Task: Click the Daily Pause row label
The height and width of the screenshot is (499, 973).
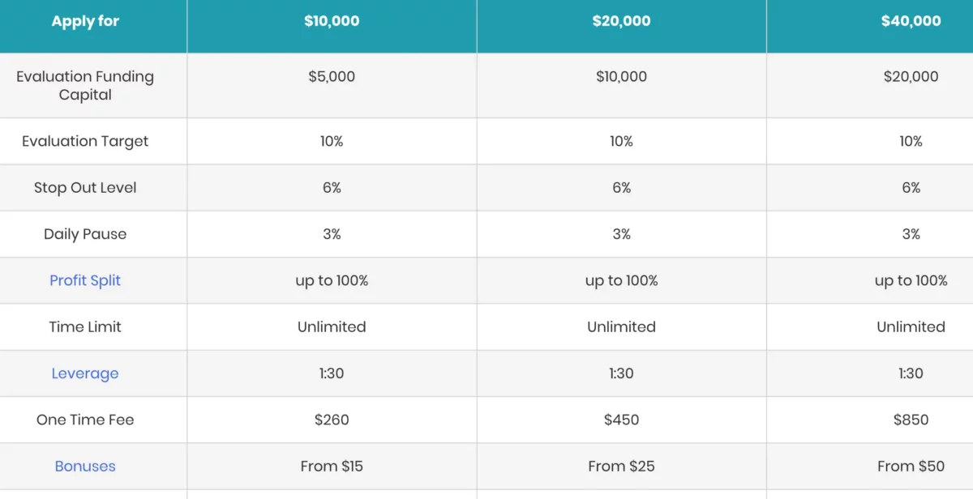Action: pyautogui.click(x=85, y=234)
